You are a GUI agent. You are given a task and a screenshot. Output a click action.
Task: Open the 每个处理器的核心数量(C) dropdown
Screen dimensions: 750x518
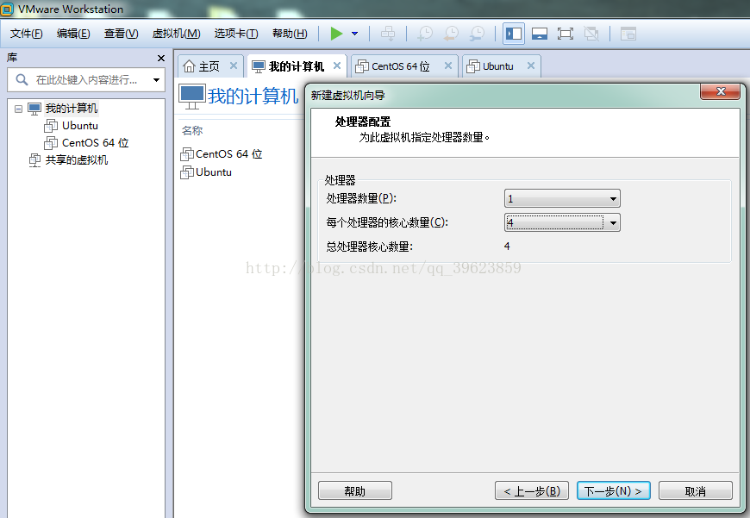[x=562, y=222]
